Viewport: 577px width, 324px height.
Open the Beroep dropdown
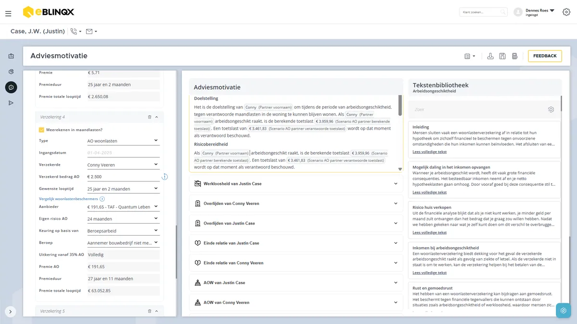tap(123, 243)
